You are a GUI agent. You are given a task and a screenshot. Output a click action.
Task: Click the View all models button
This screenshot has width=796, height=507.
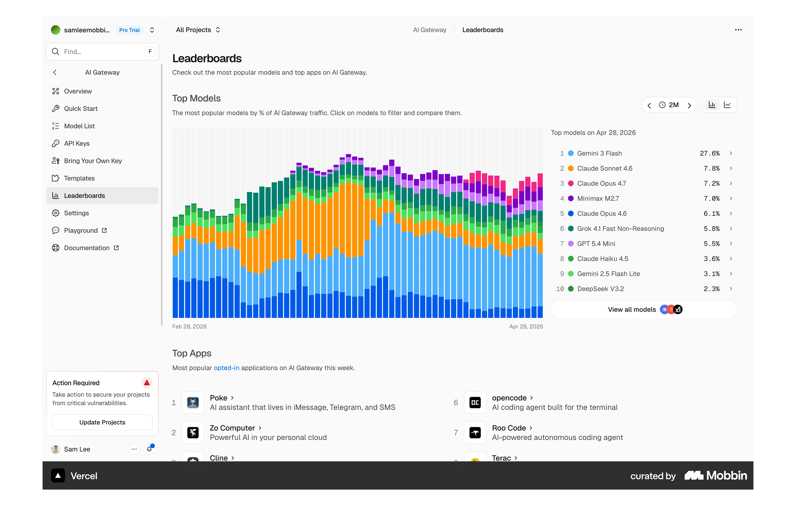coord(644,309)
